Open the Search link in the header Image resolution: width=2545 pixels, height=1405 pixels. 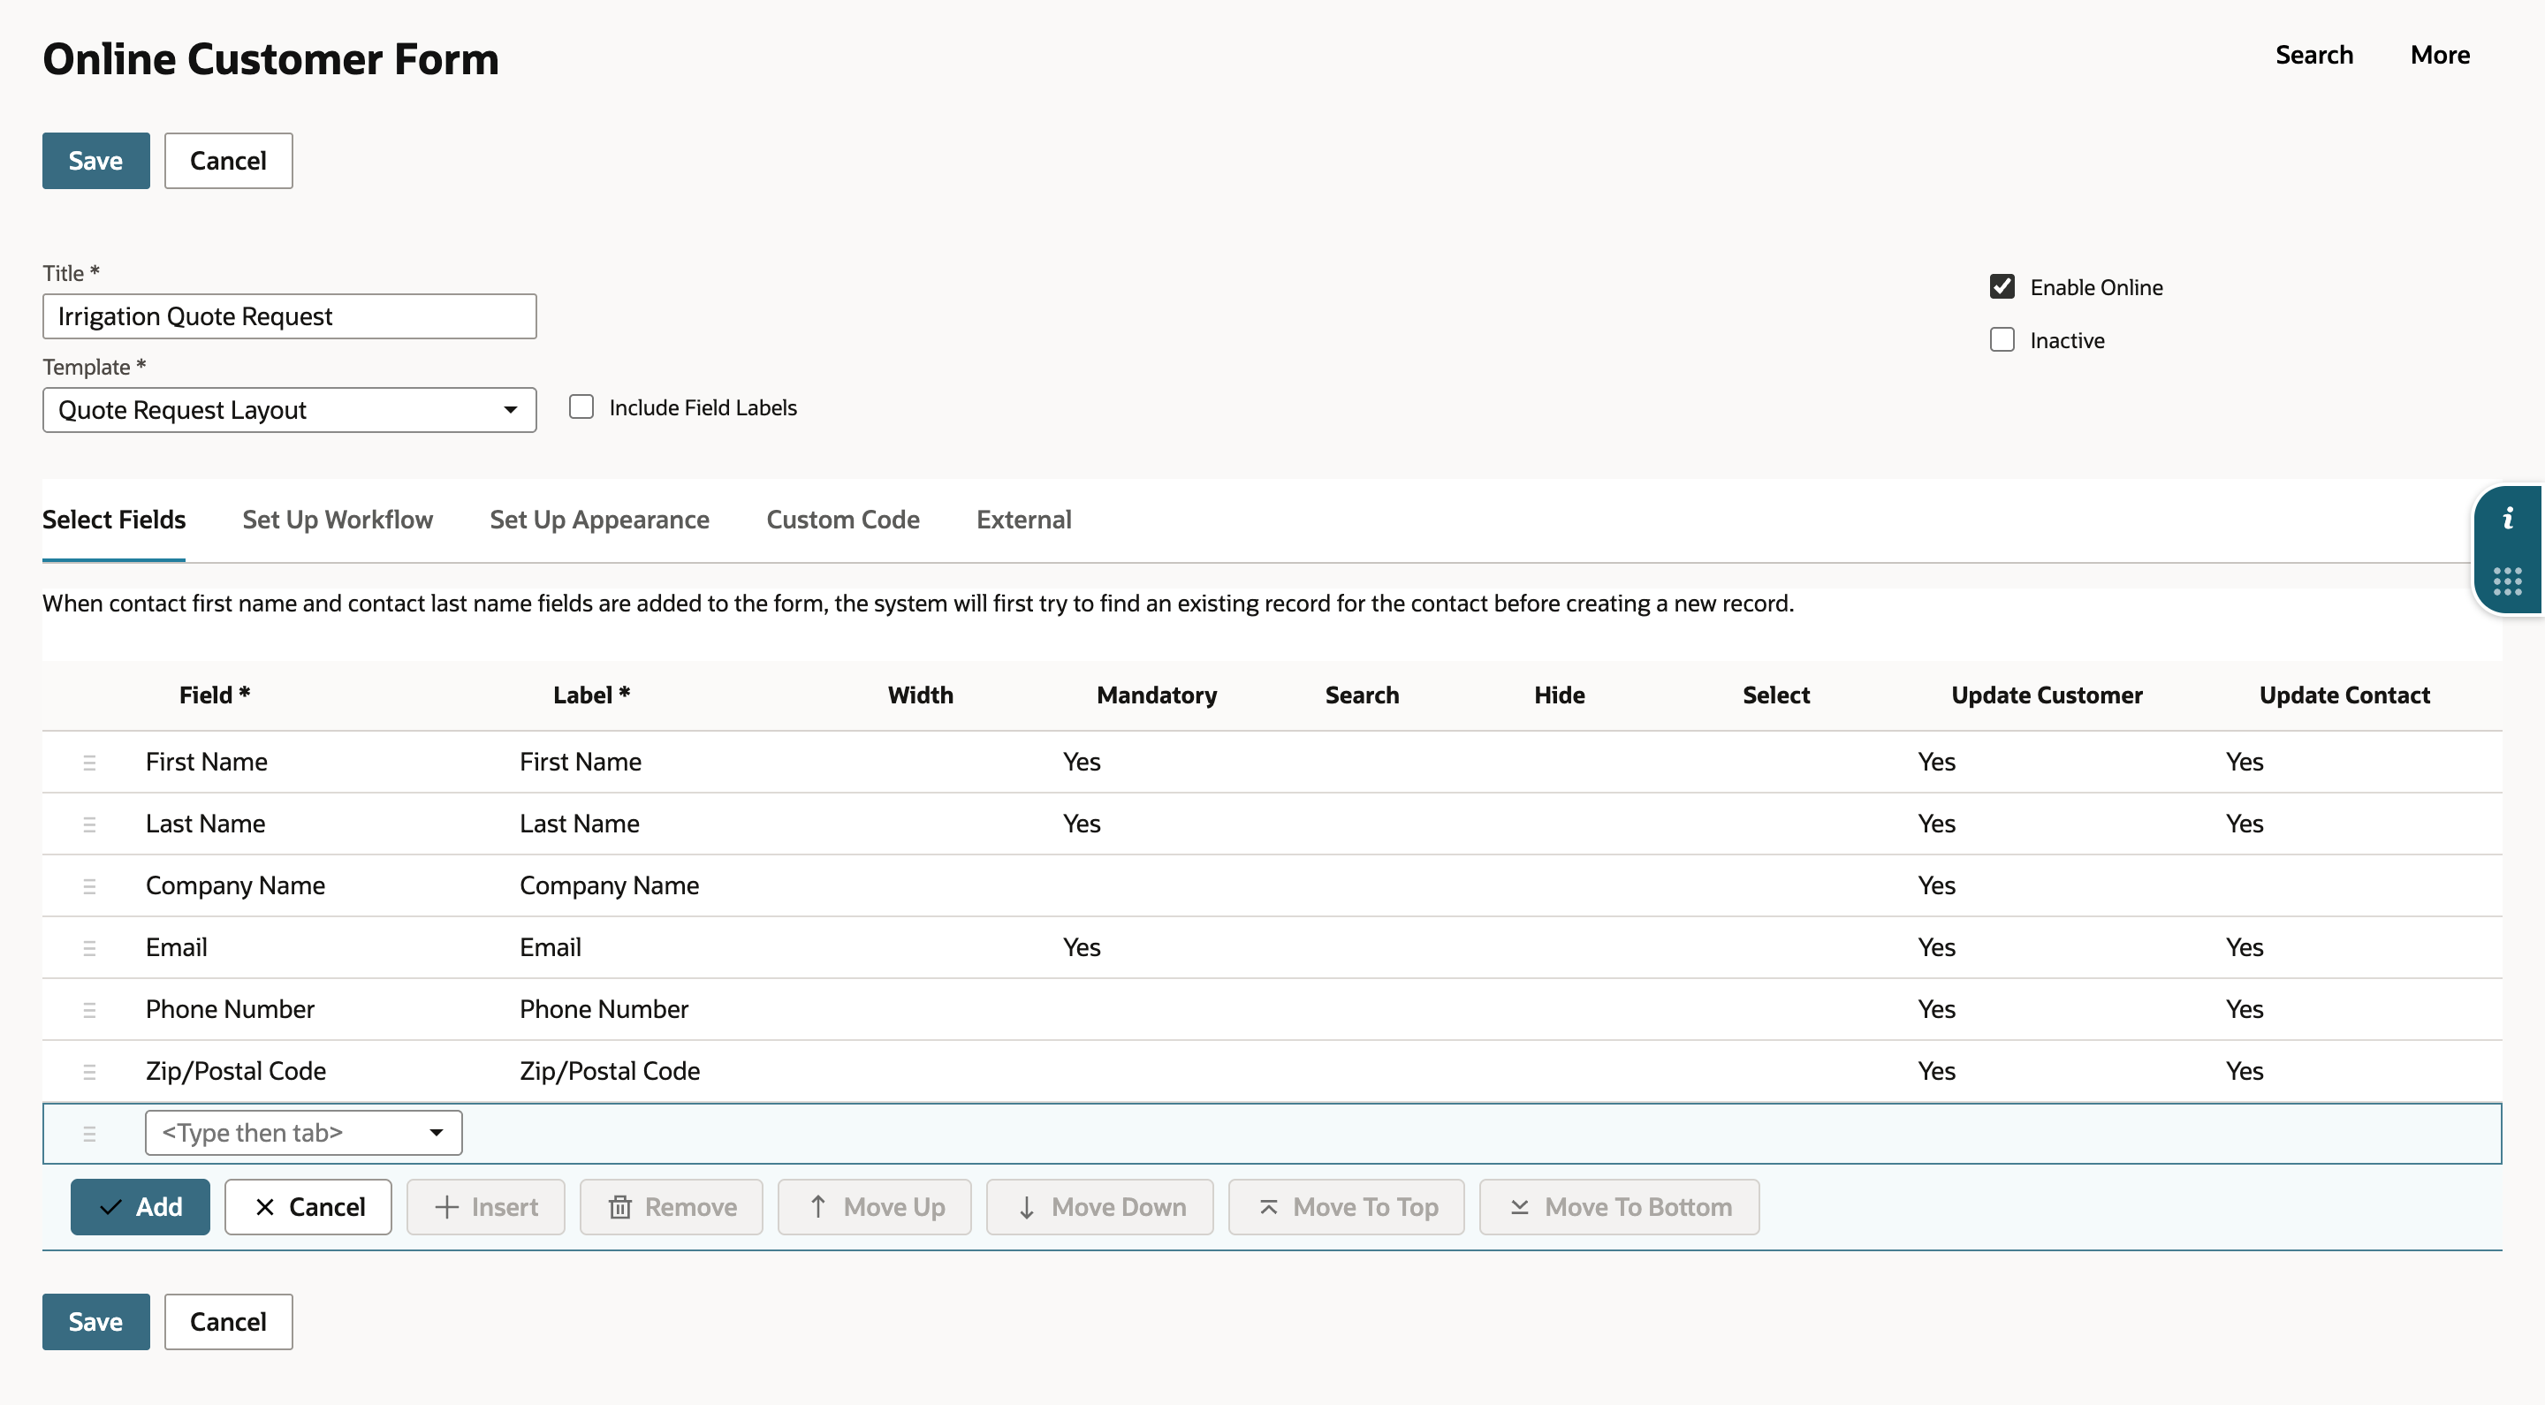(x=2313, y=56)
